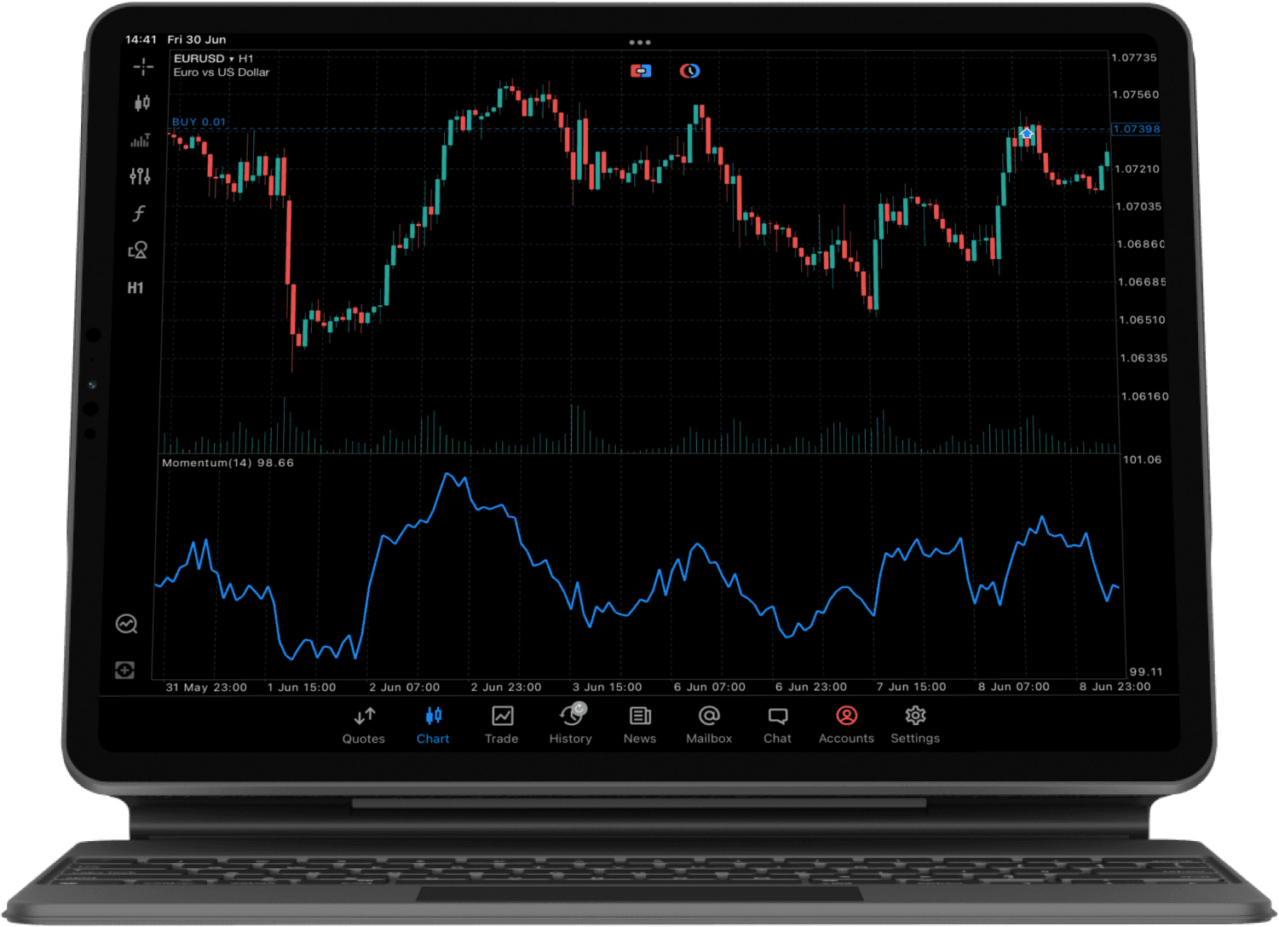Open the Mailbox tab

709,725
